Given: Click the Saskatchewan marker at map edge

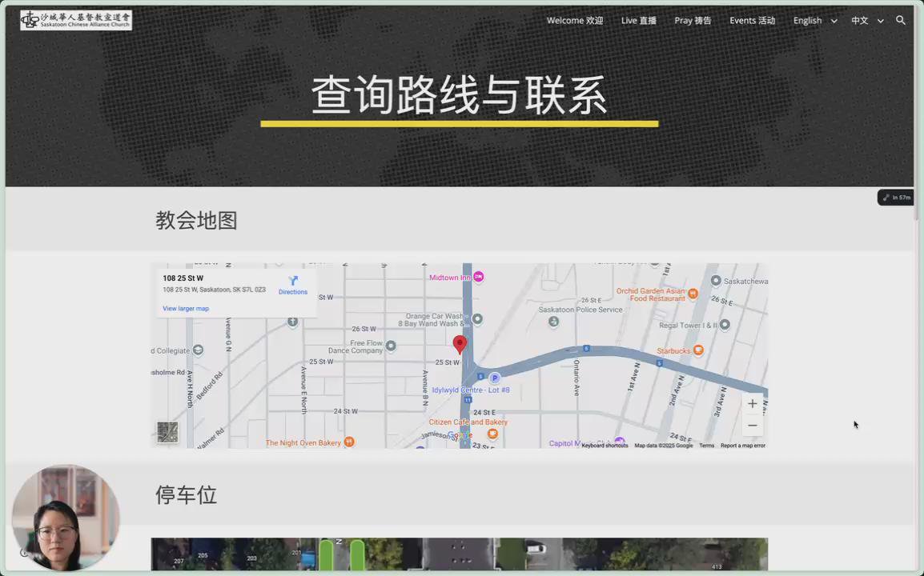Looking at the screenshot, I should pyautogui.click(x=715, y=280).
